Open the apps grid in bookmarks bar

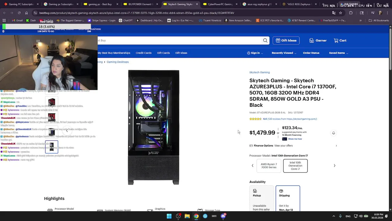4,21
